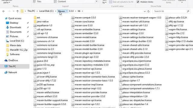Toggle the Hidden items checkbox
The height and width of the screenshot is (108, 193).
click(138, 2)
